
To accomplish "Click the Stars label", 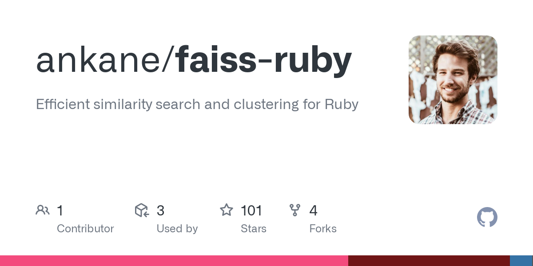I will [x=254, y=229].
